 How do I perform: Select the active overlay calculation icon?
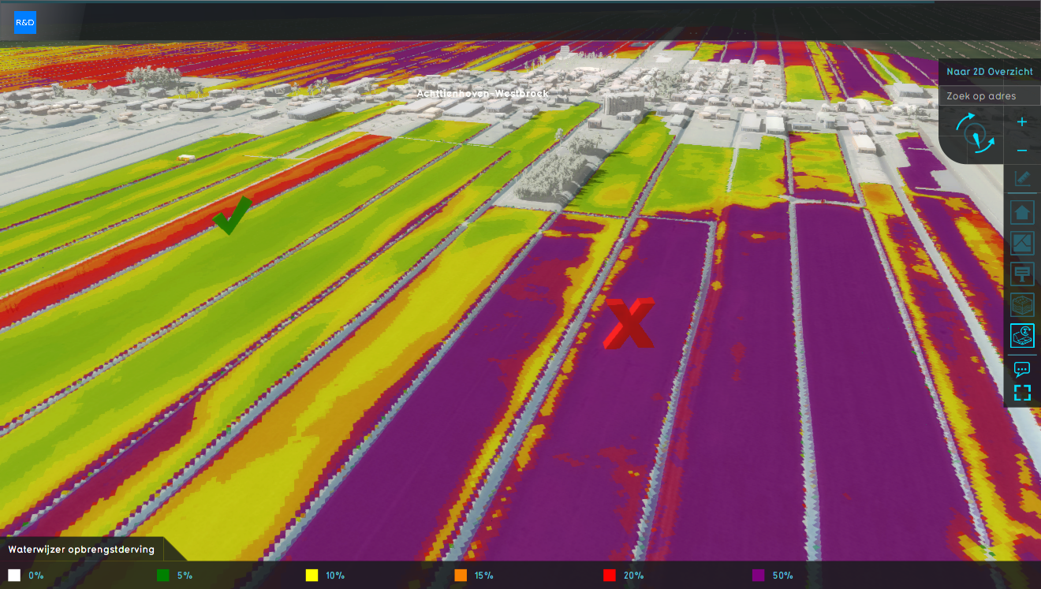point(1022,336)
